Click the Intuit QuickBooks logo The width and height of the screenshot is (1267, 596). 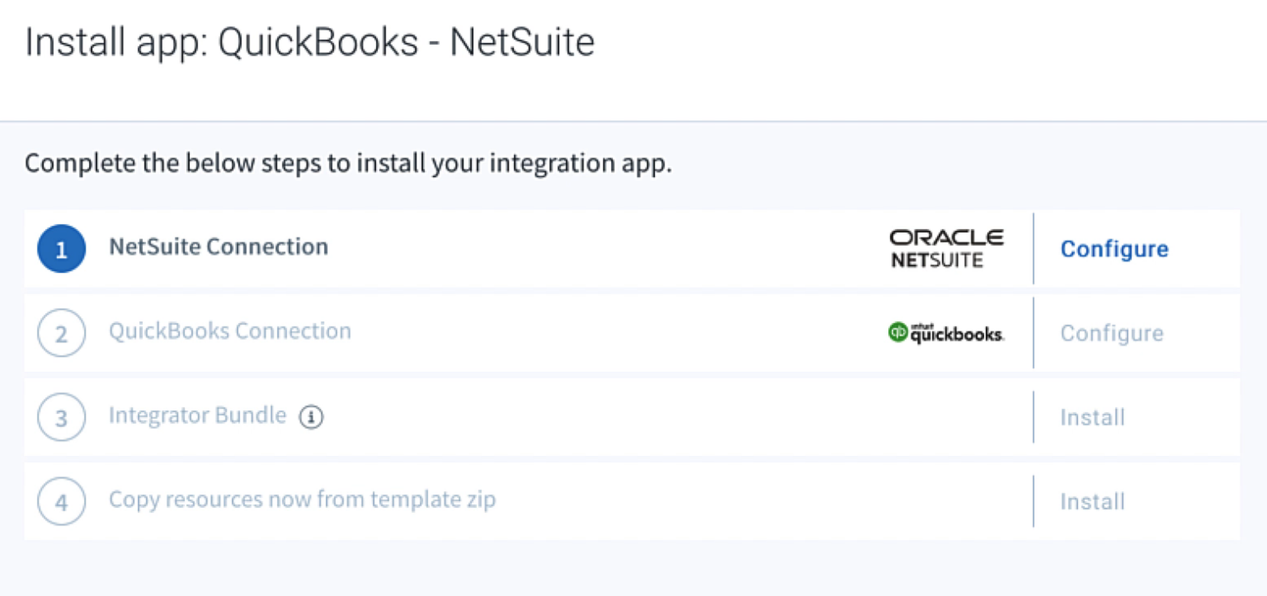point(945,332)
